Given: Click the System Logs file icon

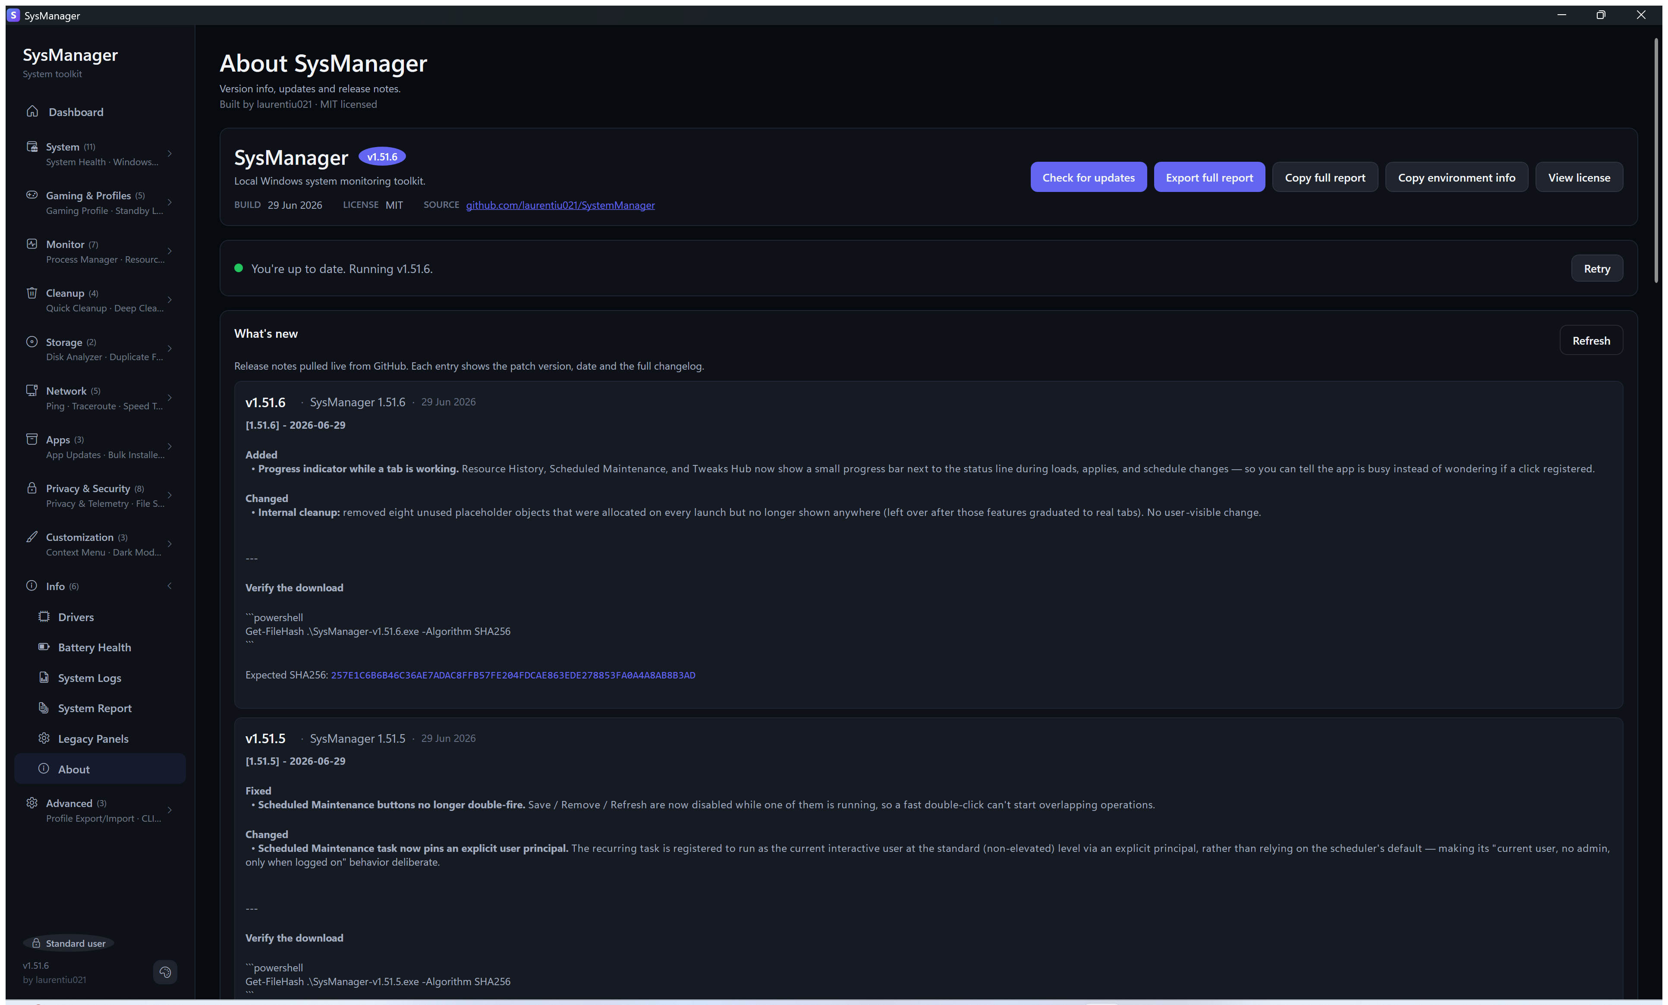Looking at the screenshot, I should (44, 678).
